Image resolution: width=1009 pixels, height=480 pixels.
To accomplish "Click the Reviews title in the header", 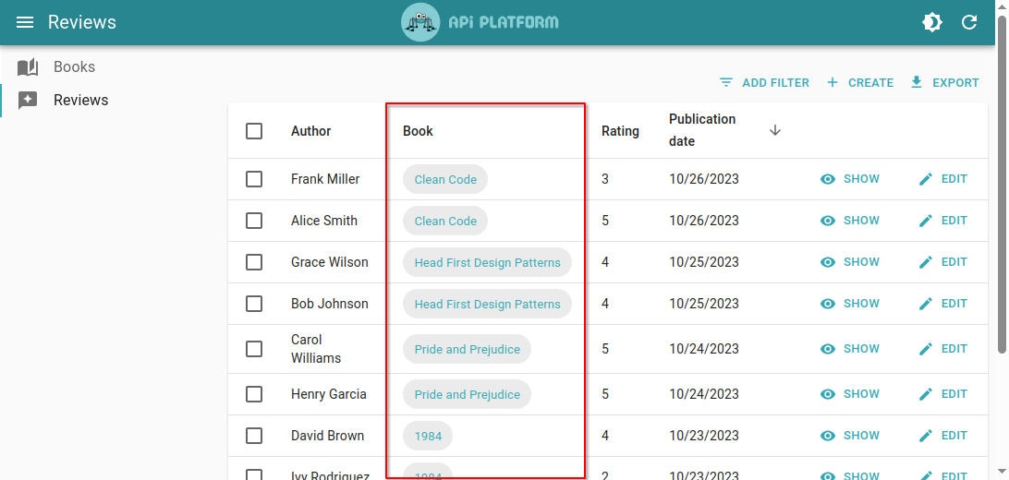I will 81,22.
